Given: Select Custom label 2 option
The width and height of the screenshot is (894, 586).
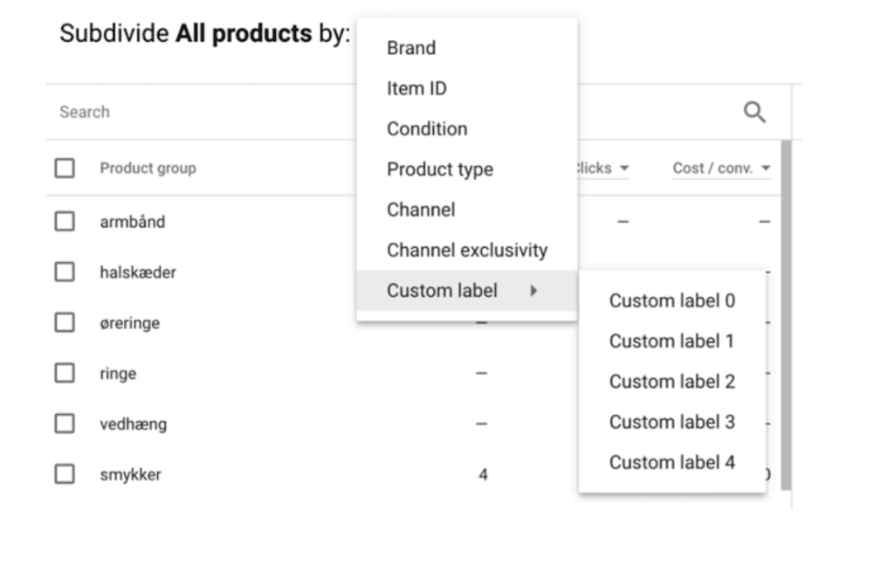Looking at the screenshot, I should coord(671,382).
